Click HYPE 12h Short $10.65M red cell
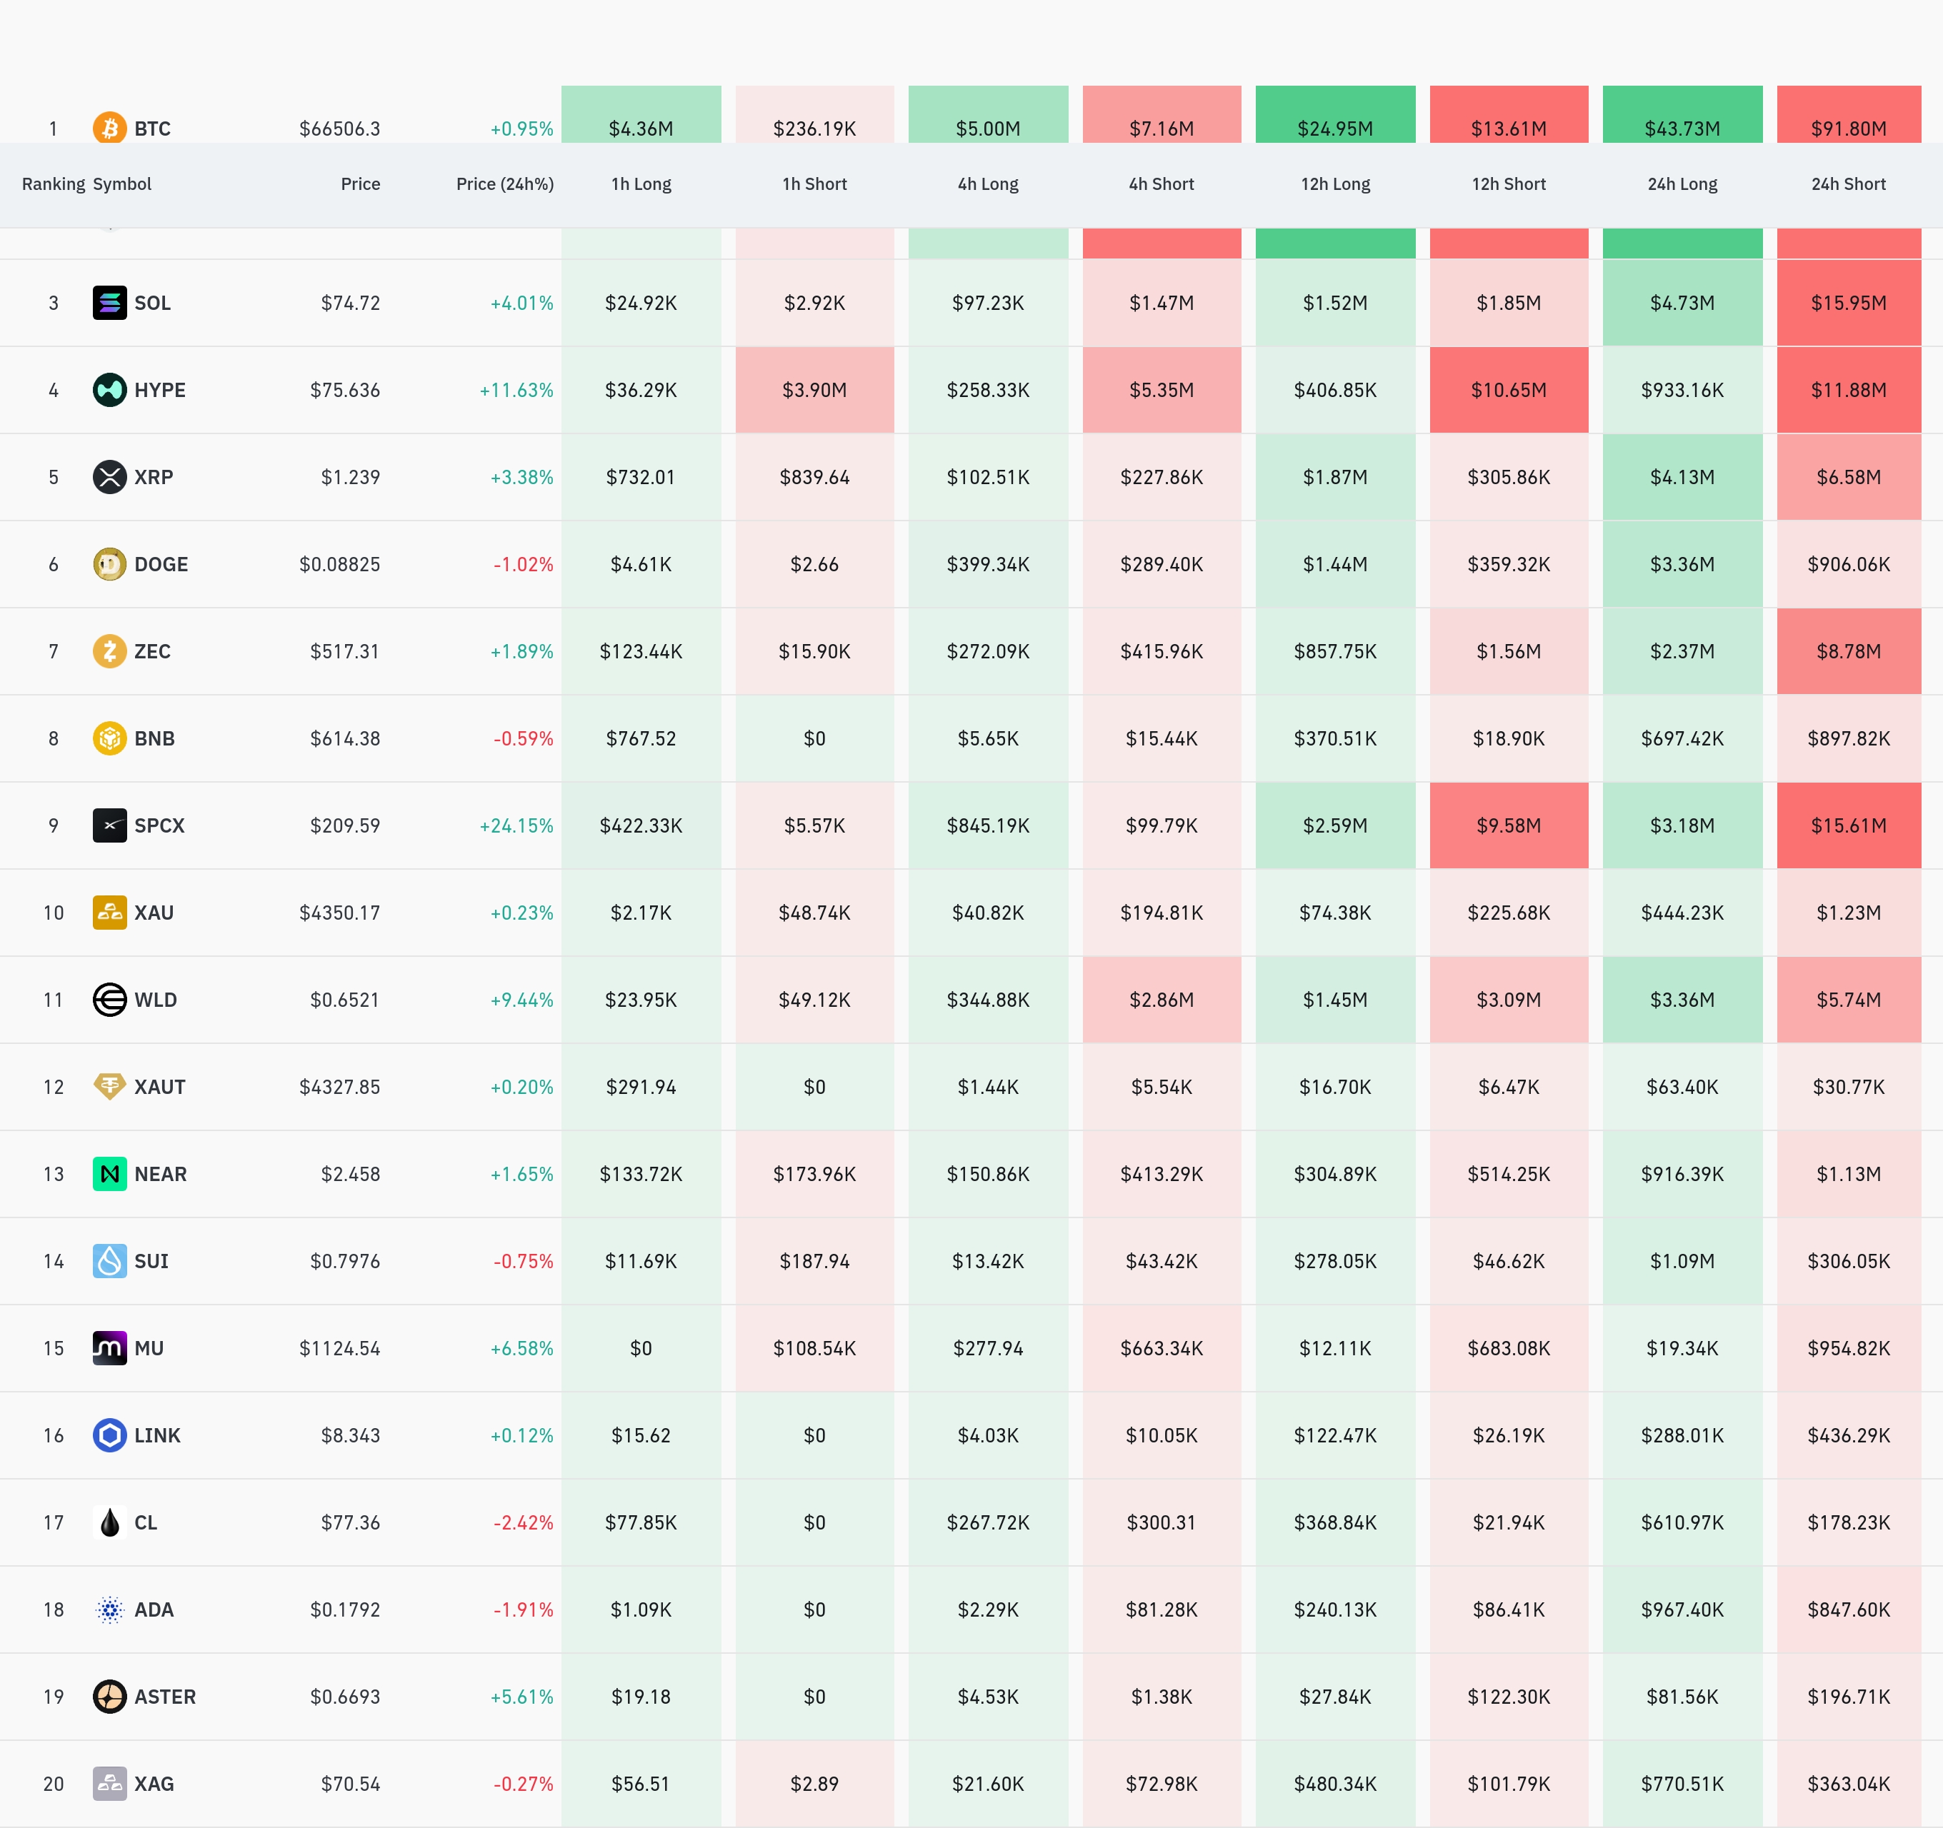This screenshot has height=1828, width=1943. click(x=1508, y=390)
